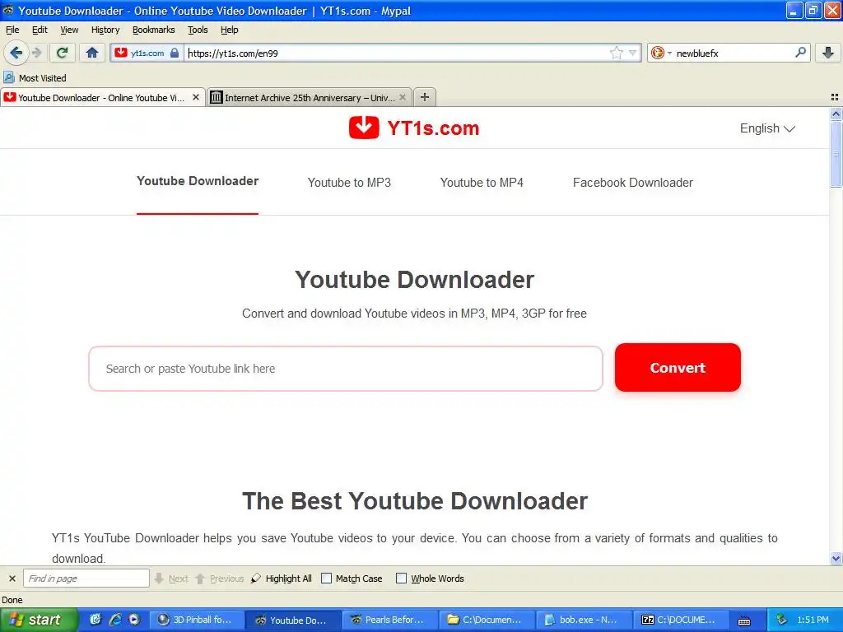Click the yt1s.com site identity label
Viewport: 843px width, 632px height.
pos(147,53)
